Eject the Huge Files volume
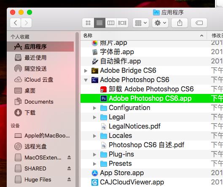The image size is (223, 187). pyautogui.click(x=69, y=179)
